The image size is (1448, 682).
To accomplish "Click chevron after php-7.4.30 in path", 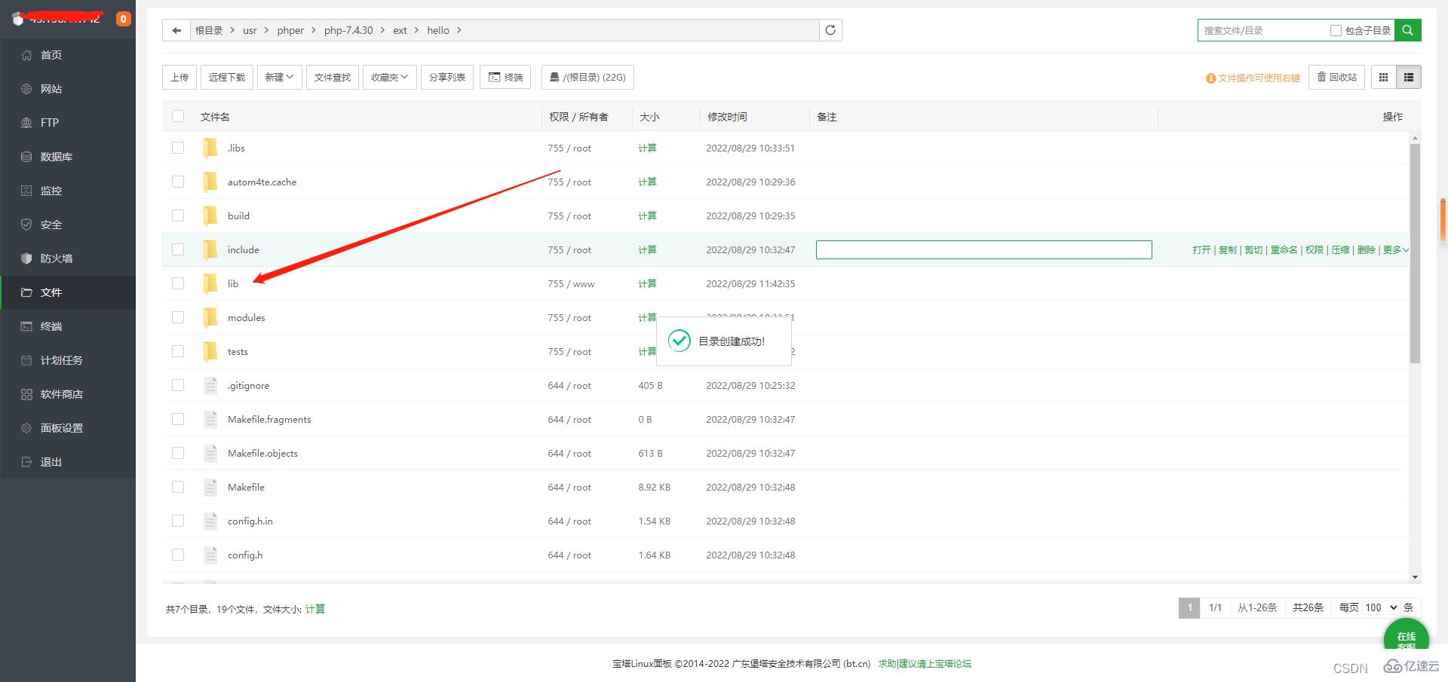I will click(x=382, y=30).
